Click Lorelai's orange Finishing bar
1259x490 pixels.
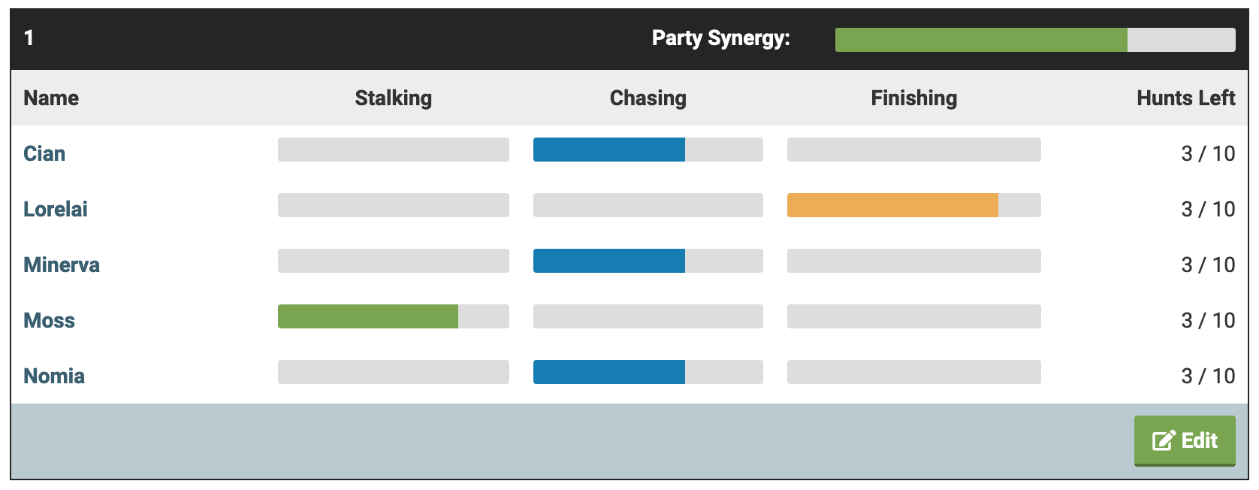(892, 205)
